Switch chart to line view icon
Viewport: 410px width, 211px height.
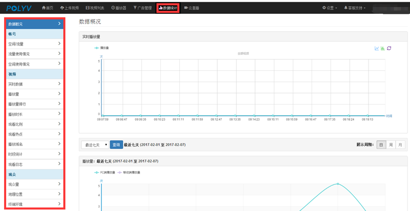pos(377,49)
